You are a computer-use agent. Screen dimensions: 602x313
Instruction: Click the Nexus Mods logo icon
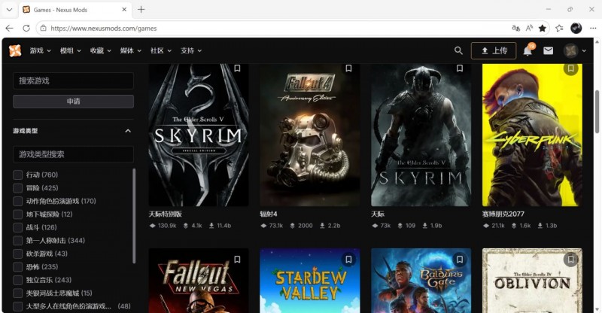pyautogui.click(x=15, y=50)
